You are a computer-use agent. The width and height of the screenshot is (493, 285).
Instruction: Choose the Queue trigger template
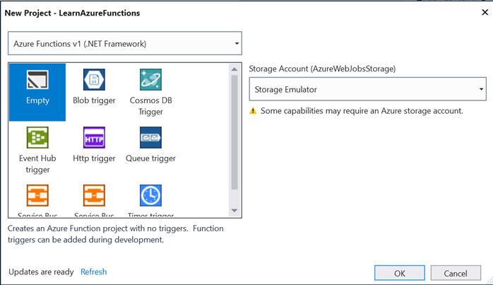[150, 138]
